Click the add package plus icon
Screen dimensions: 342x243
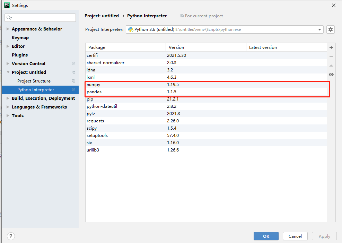coord(331,47)
